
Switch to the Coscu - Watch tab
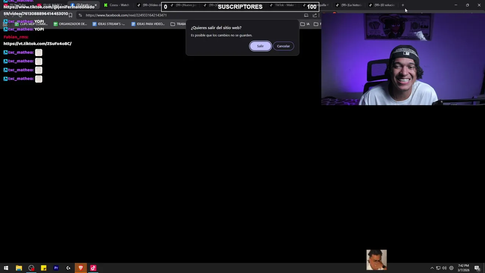click(x=117, y=5)
